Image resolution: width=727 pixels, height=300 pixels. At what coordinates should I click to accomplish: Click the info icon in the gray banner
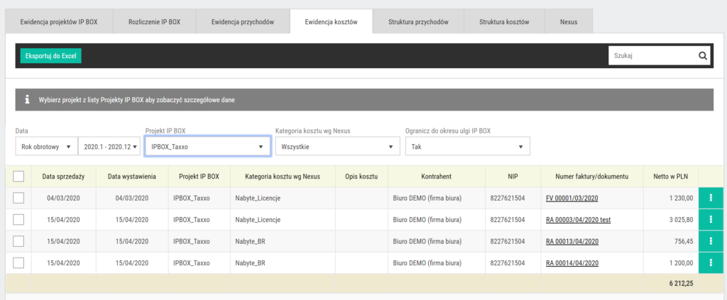coord(28,99)
